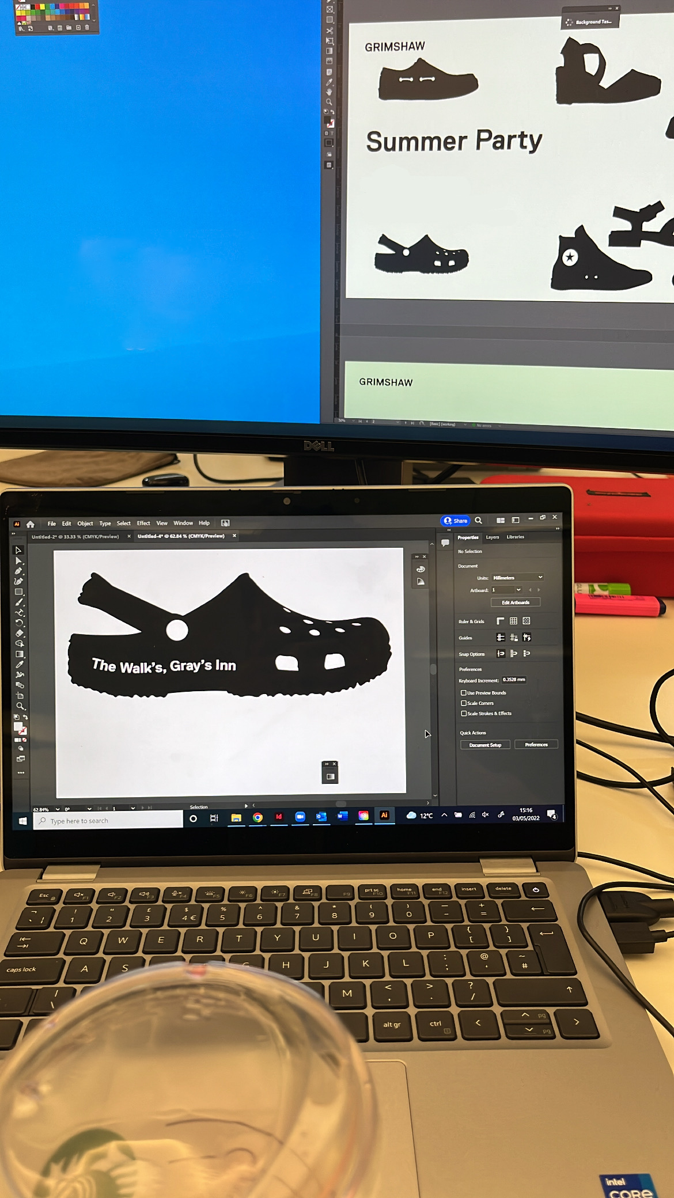This screenshot has height=1198, width=674.
Task: Toggle Transparency Grid icon
Action: tap(527, 621)
